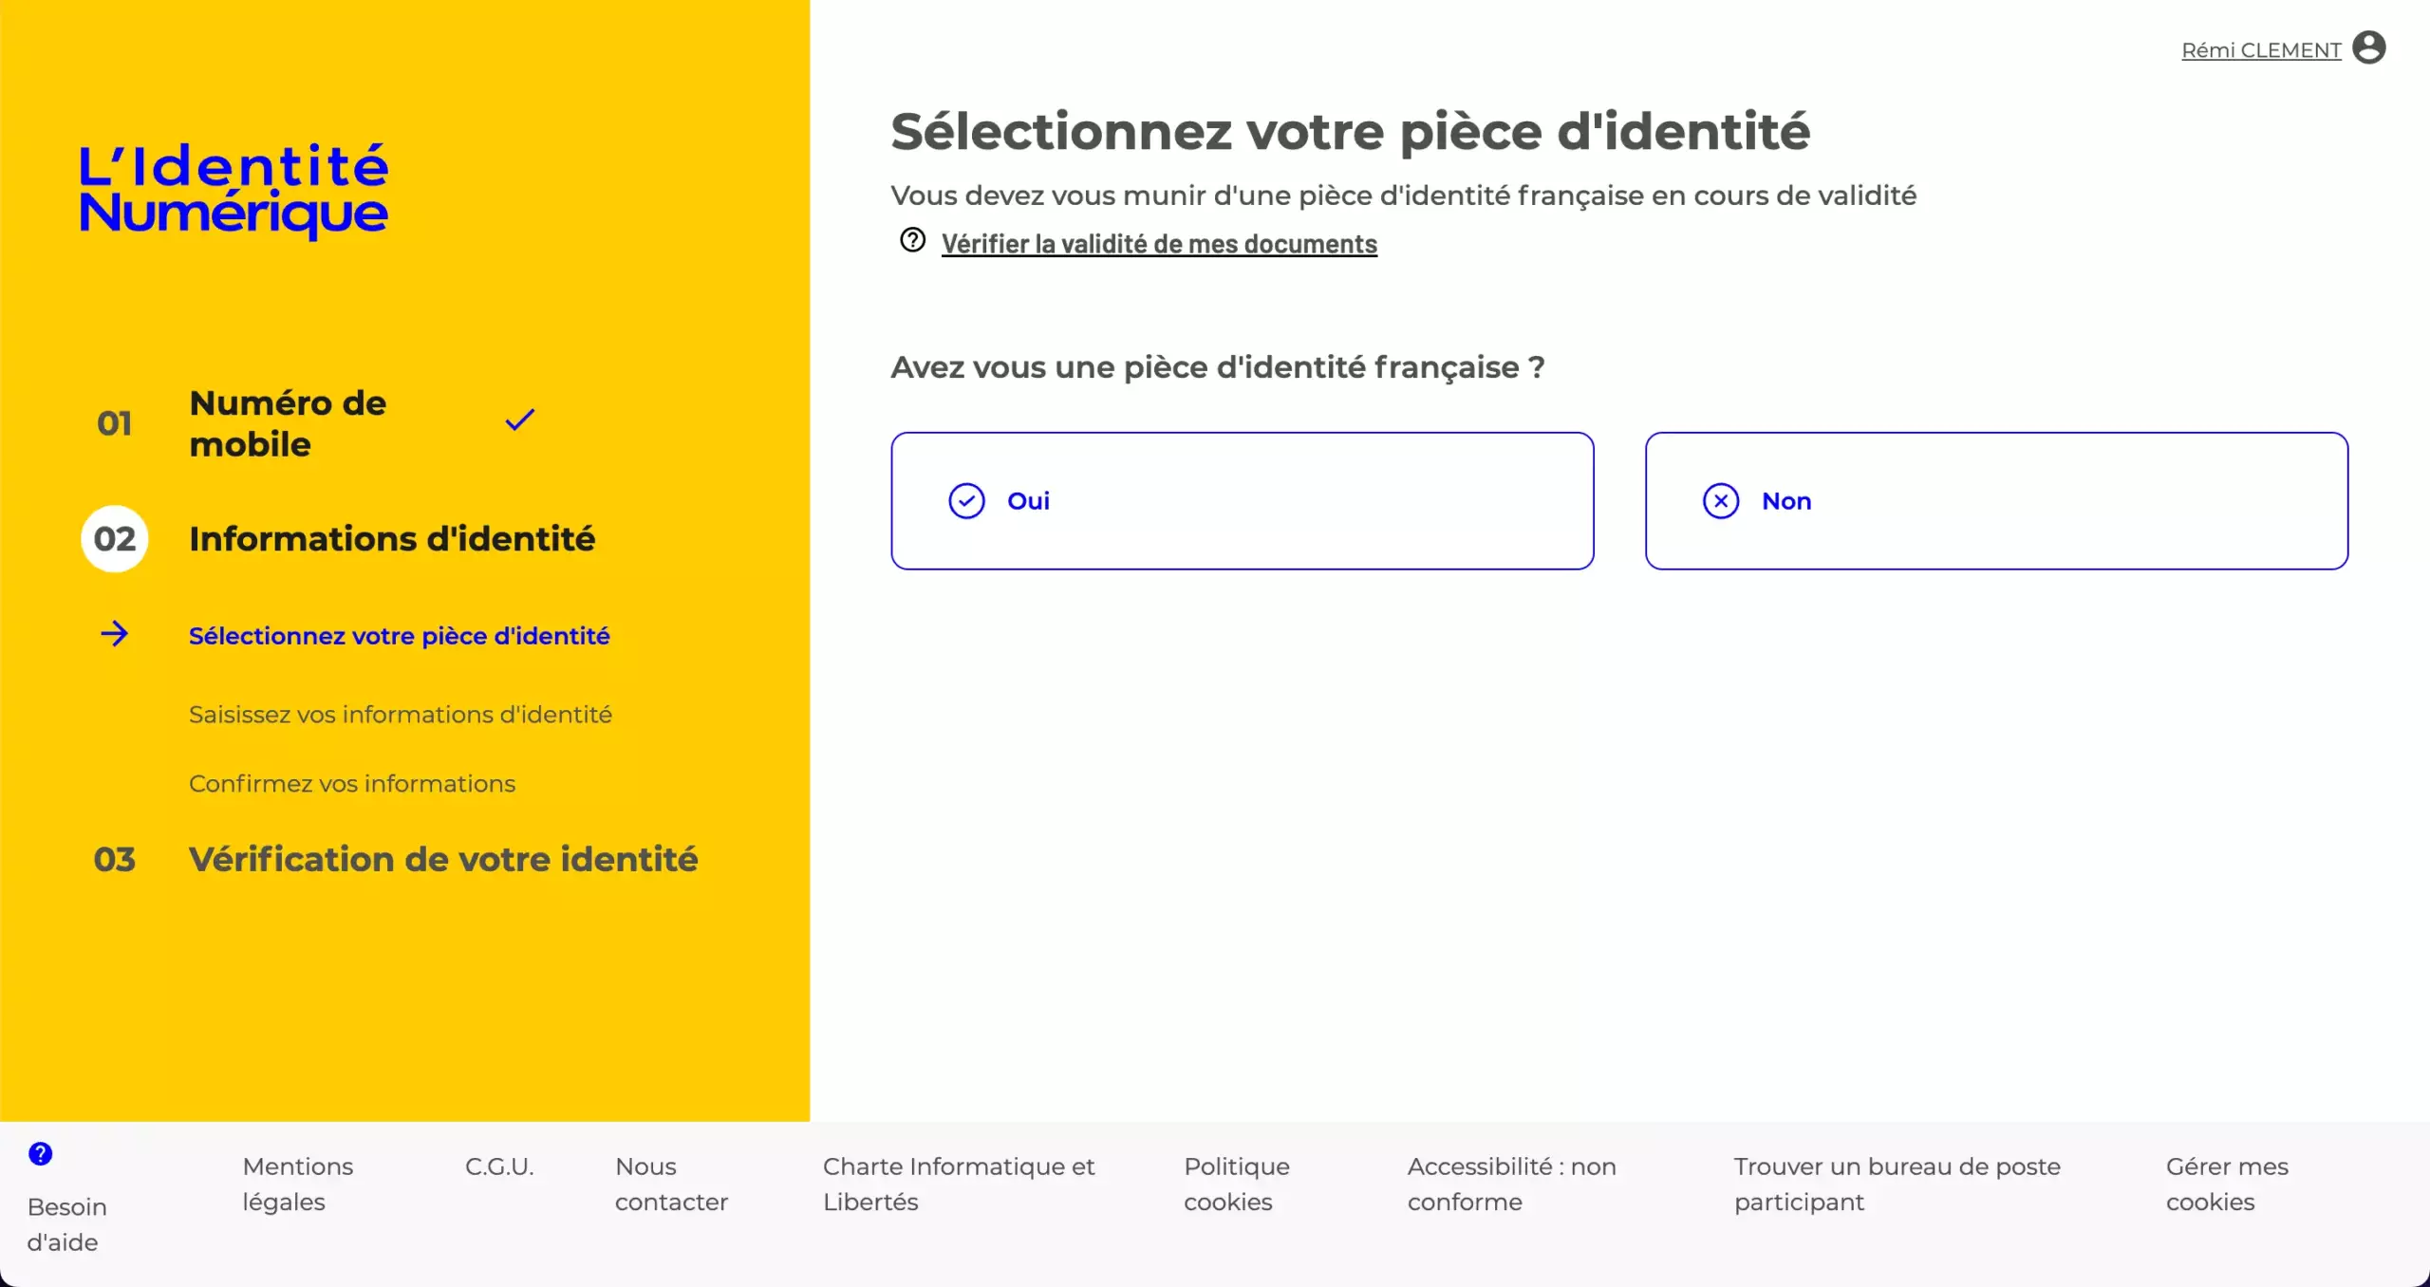
Task: Click the info circle icon near validity link
Action: point(911,241)
